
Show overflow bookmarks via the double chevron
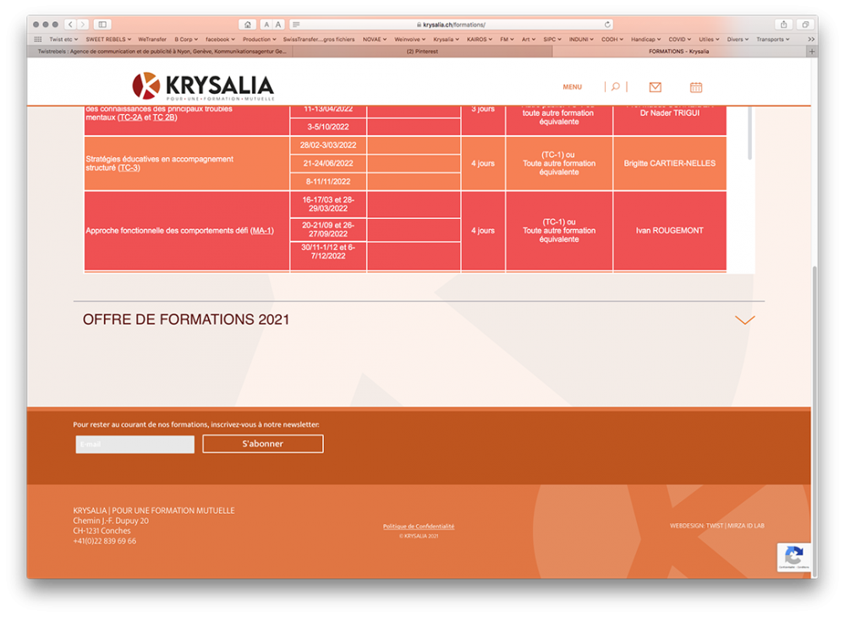click(811, 39)
